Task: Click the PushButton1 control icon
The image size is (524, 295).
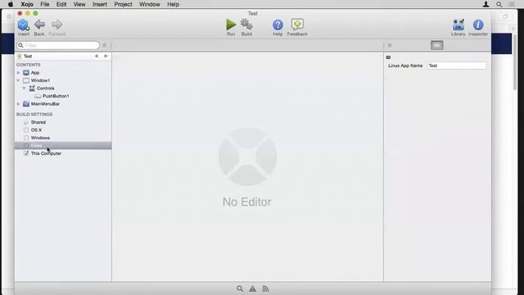Action: tap(38, 96)
